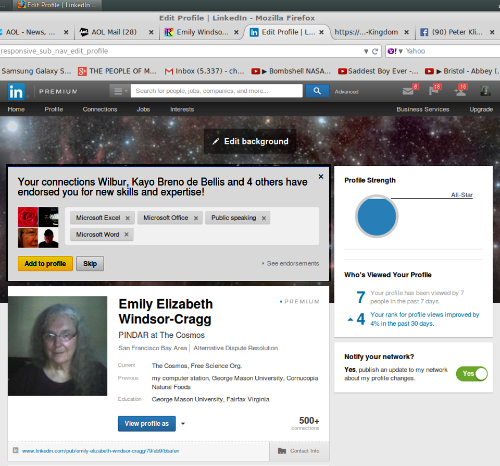Open Samsung Galaxy S bookmark
Screen dimensions: 500x466
click(36, 71)
